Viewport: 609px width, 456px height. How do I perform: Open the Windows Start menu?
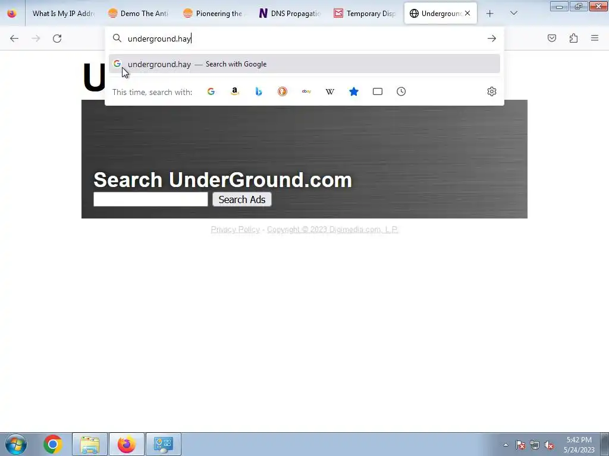tap(16, 444)
